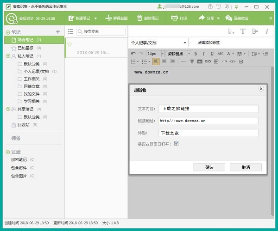Expand the 新建笔记 dropdown arrow
The width and height of the screenshot is (278, 231).
click(96, 18)
